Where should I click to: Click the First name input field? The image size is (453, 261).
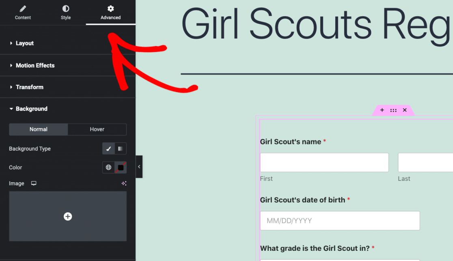coord(324,163)
